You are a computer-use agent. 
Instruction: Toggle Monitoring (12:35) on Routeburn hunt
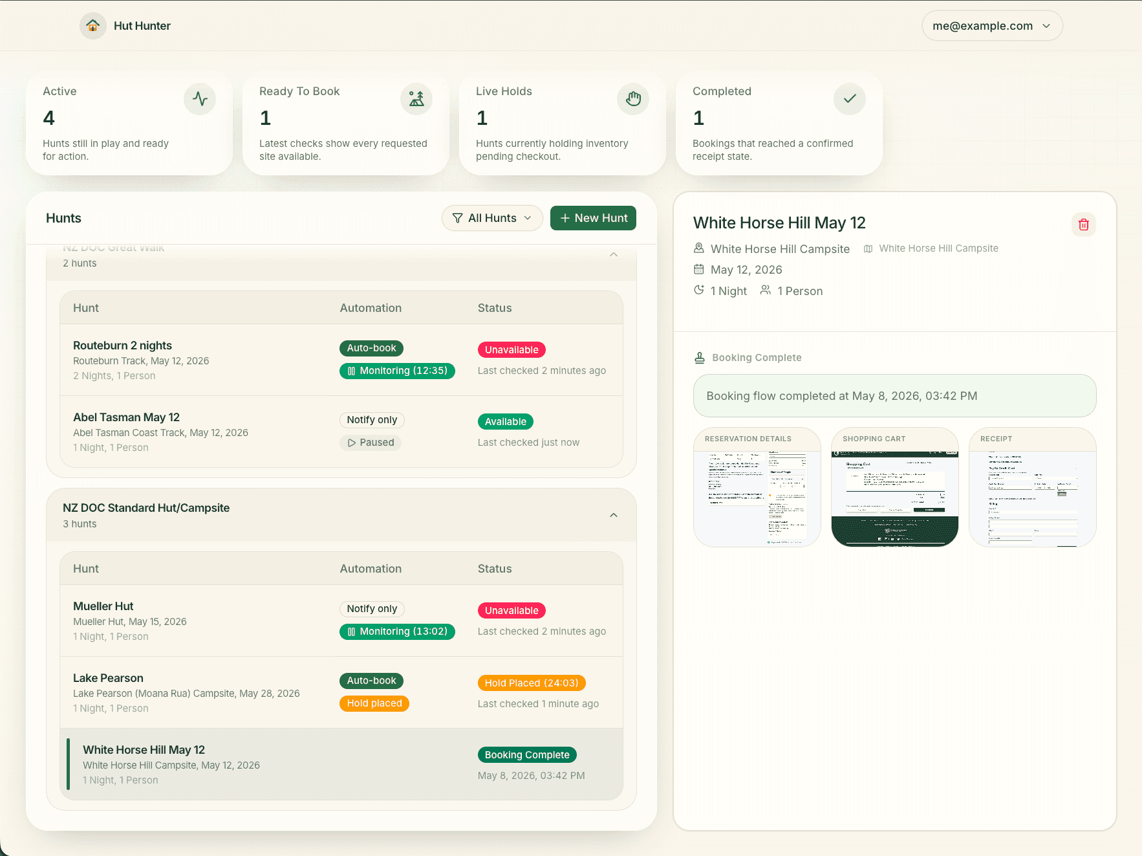click(x=397, y=371)
